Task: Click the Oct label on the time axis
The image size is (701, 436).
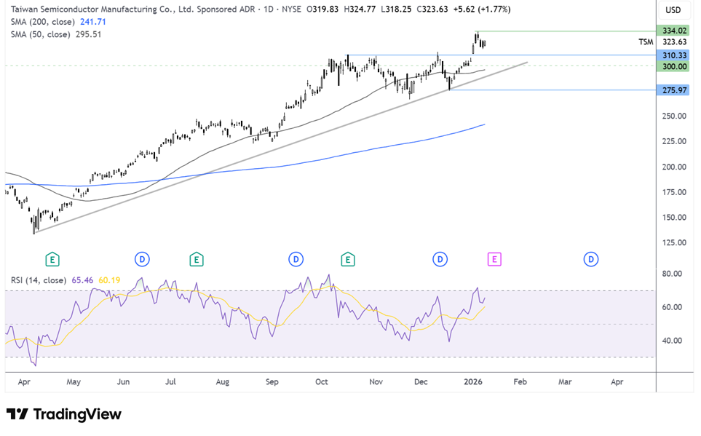Action: point(322,382)
